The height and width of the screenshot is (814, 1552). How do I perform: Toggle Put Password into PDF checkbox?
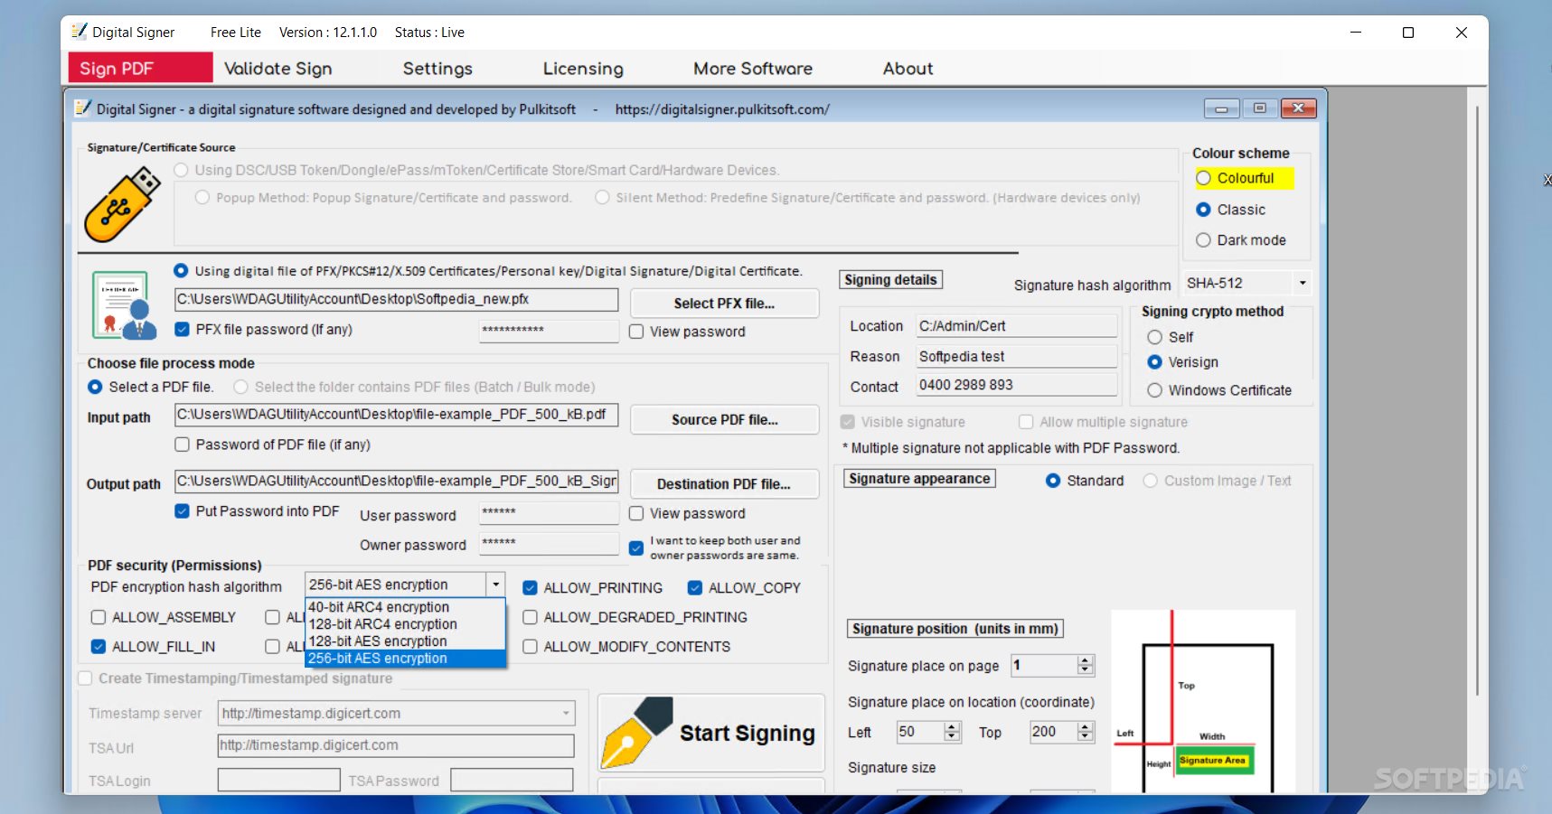[182, 511]
